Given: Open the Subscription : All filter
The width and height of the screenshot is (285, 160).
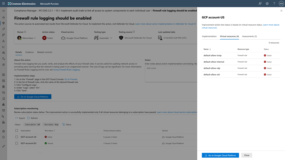Looking at the screenshot, I should pyautogui.click(x=32, y=124).
